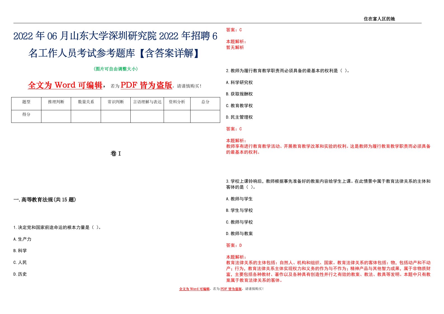
Task: Click the header text 住在富人区的她
Action: [379, 19]
